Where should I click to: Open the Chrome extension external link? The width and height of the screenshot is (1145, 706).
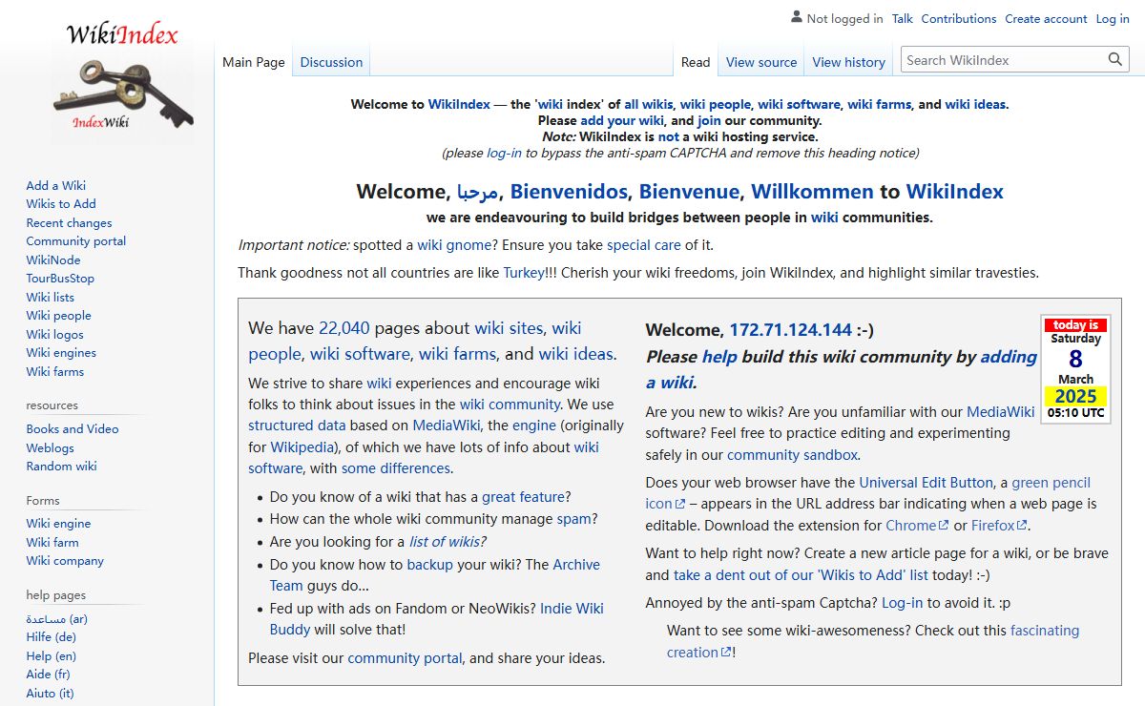click(x=917, y=526)
